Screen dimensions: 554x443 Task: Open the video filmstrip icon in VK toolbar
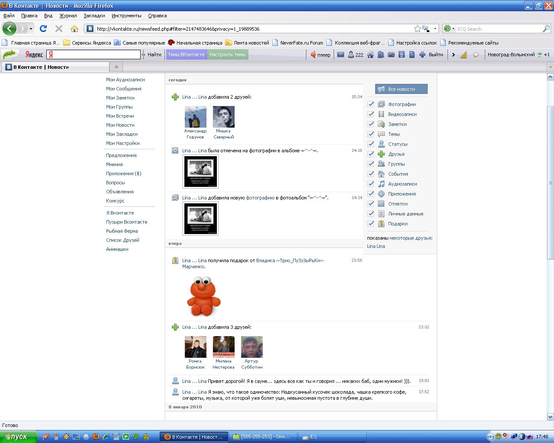(401, 55)
